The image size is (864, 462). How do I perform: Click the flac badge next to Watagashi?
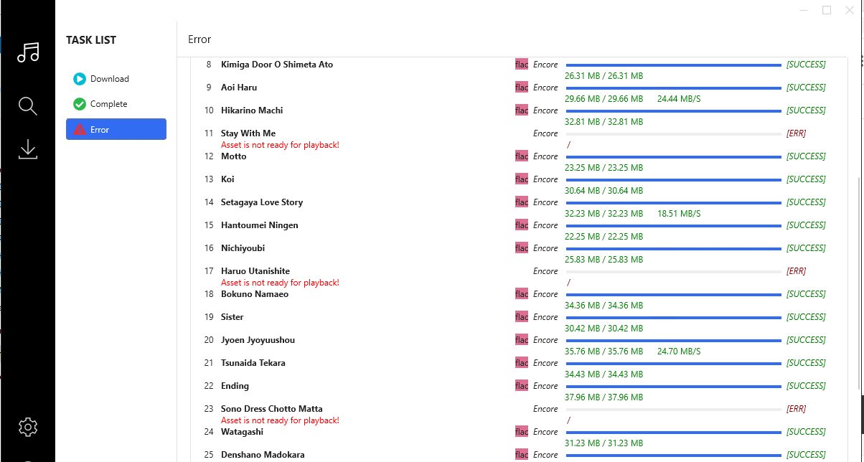pos(521,431)
